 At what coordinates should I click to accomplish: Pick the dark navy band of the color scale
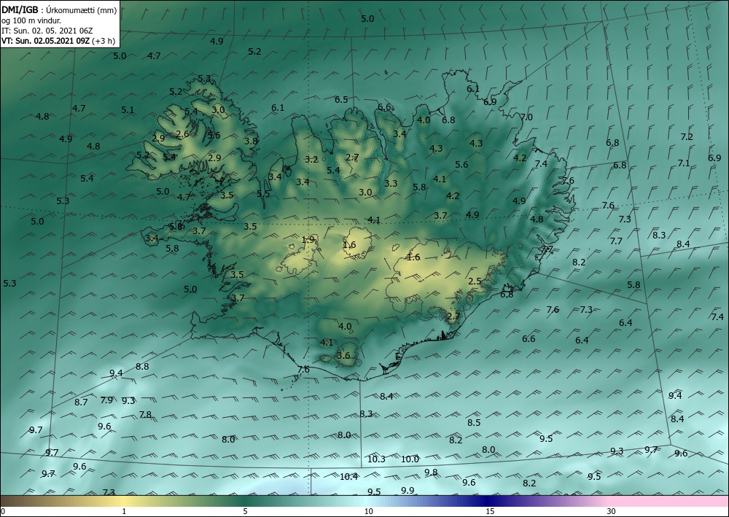click(x=488, y=501)
